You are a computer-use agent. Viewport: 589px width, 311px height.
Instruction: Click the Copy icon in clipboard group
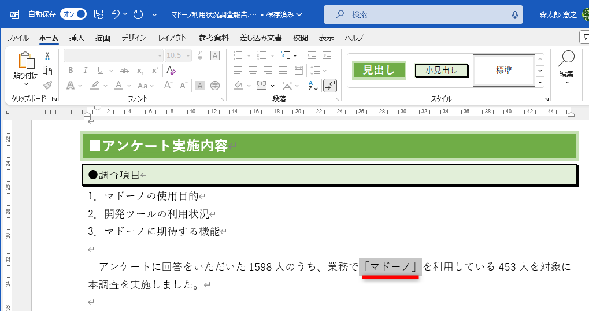(47, 71)
